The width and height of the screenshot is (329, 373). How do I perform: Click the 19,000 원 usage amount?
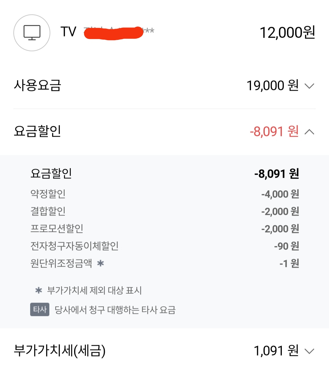pyautogui.click(x=272, y=86)
